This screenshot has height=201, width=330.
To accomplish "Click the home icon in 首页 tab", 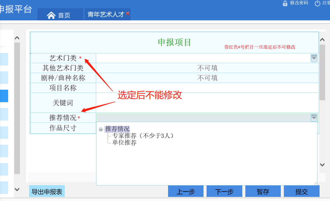I will pyautogui.click(x=51, y=15).
